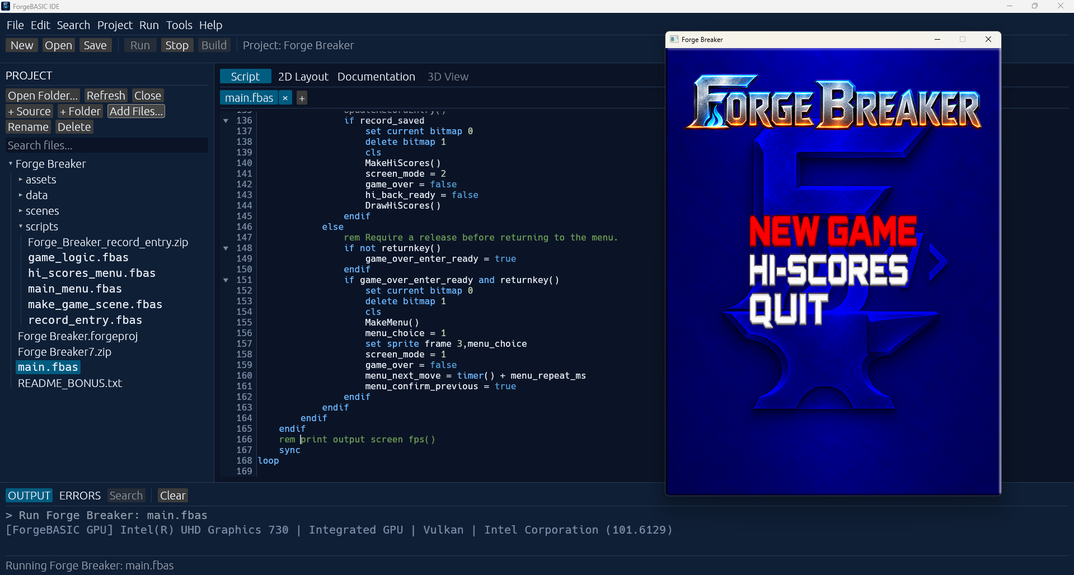This screenshot has width=1074, height=575.
Task: Expand the data folder
Action: coord(21,195)
